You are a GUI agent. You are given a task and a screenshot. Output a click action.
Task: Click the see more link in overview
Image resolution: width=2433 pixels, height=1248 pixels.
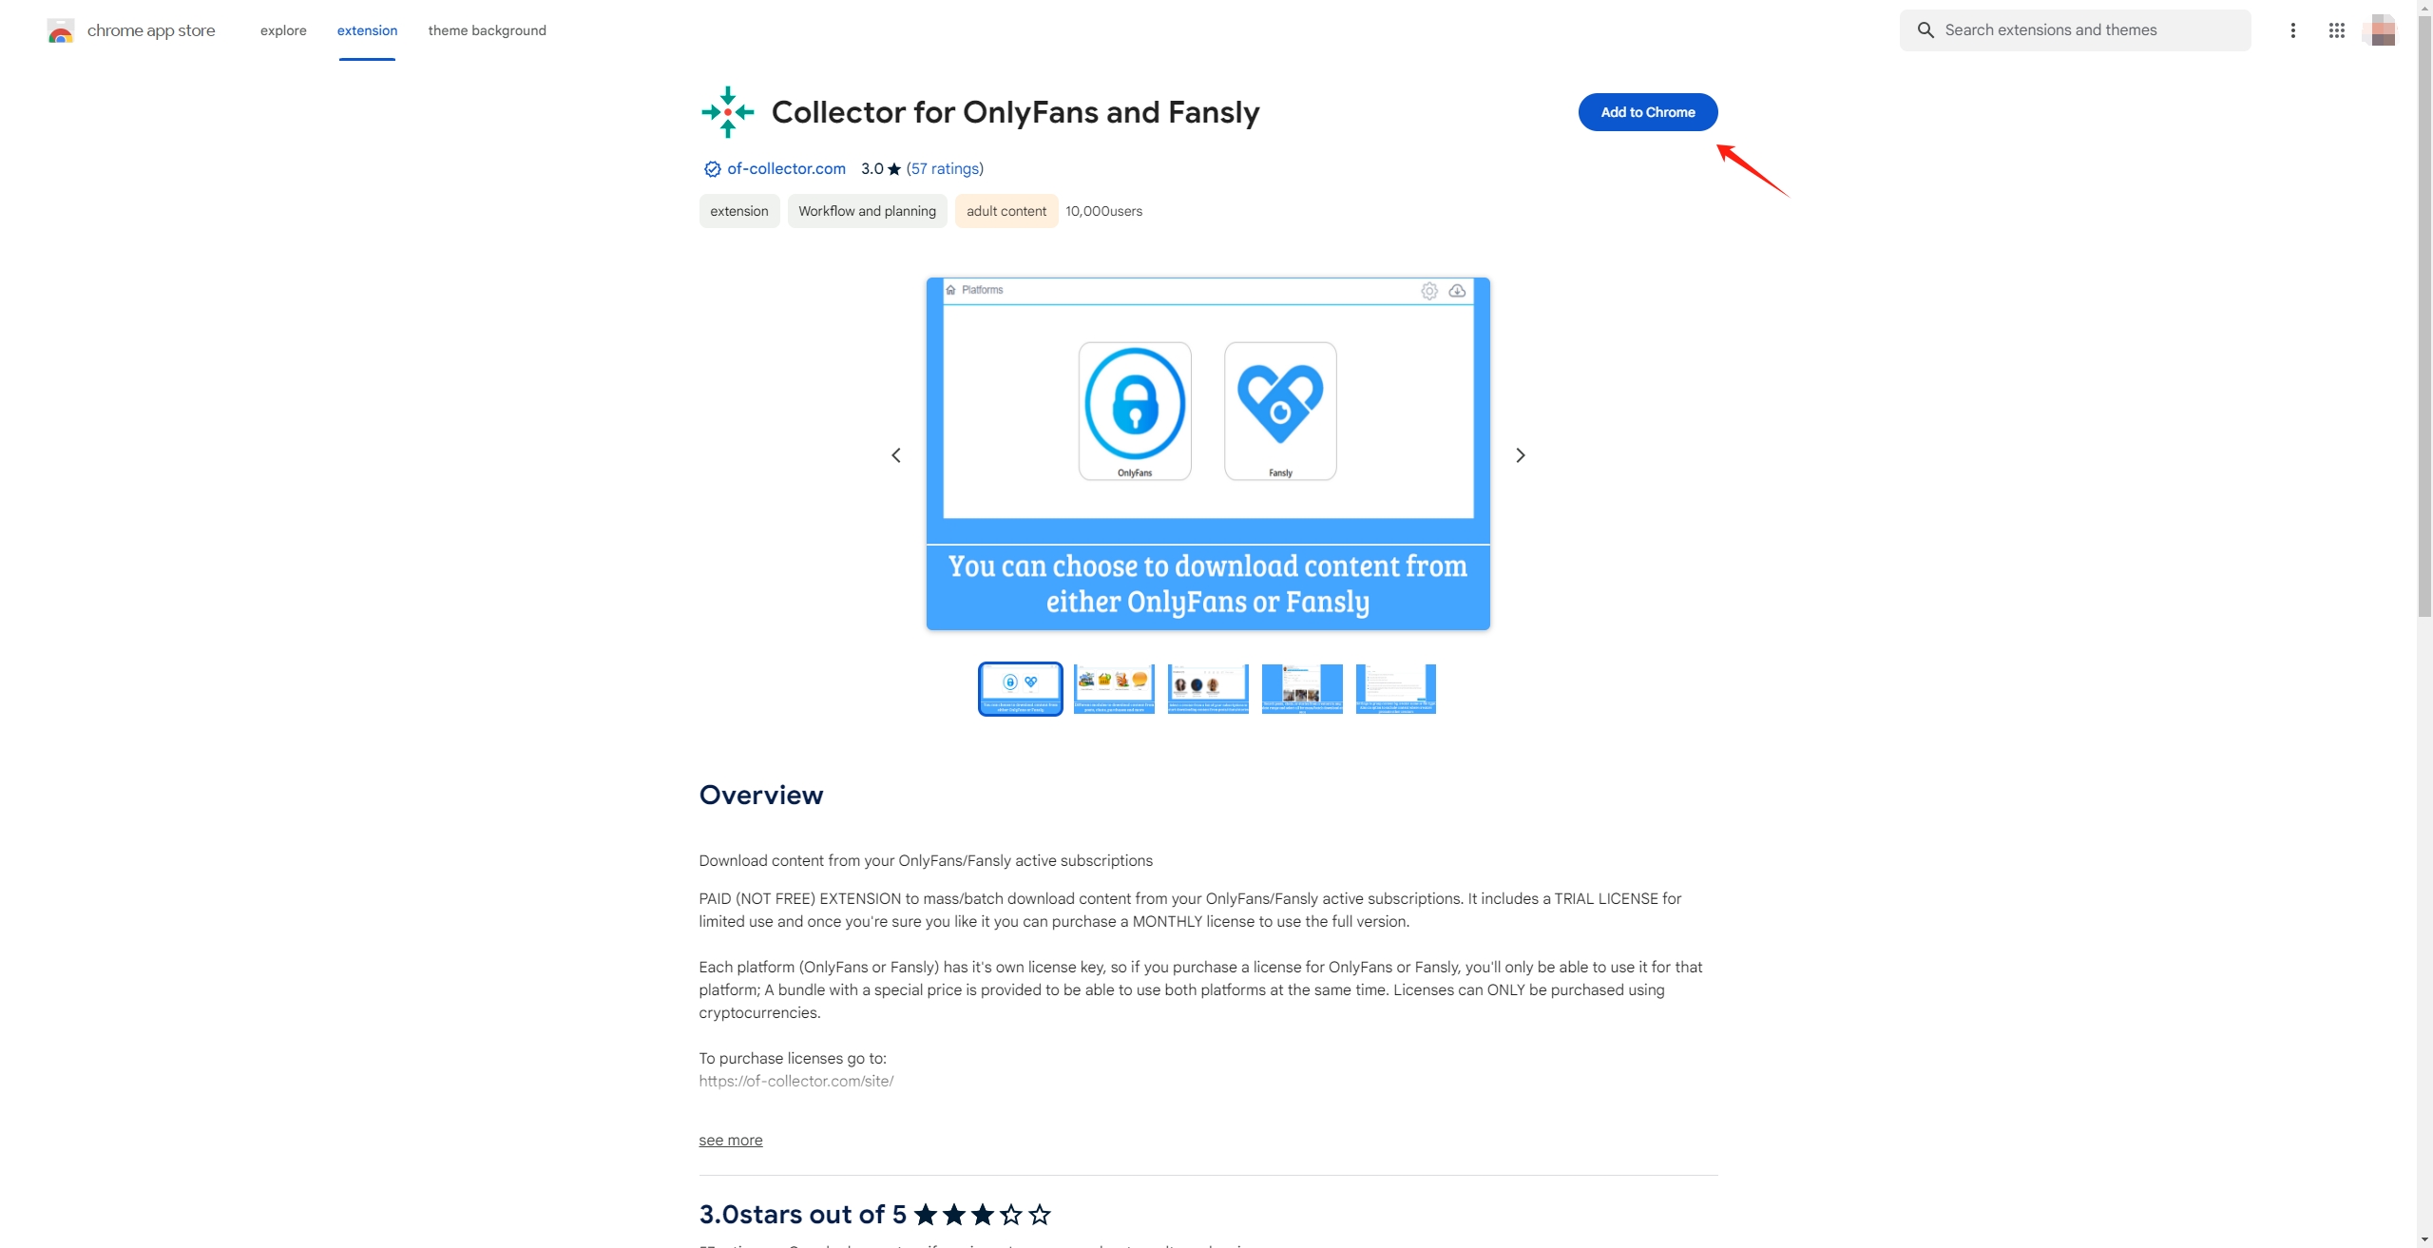point(731,1140)
